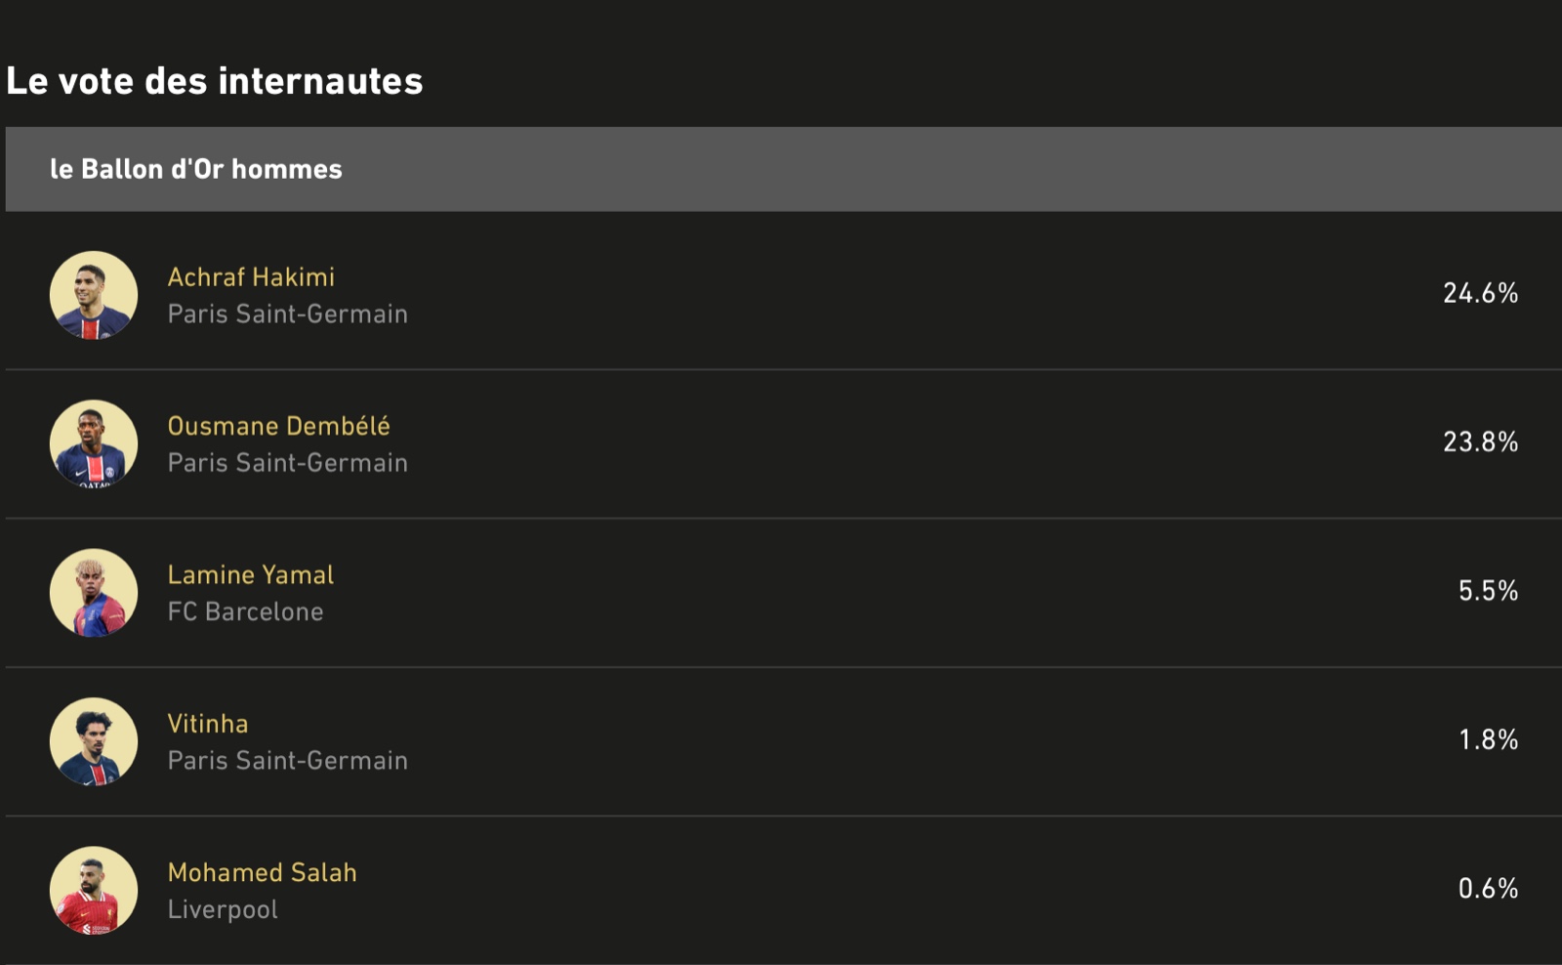The height and width of the screenshot is (965, 1562).
Task: Click Mohamed Salah's player avatar
Action: (x=94, y=890)
